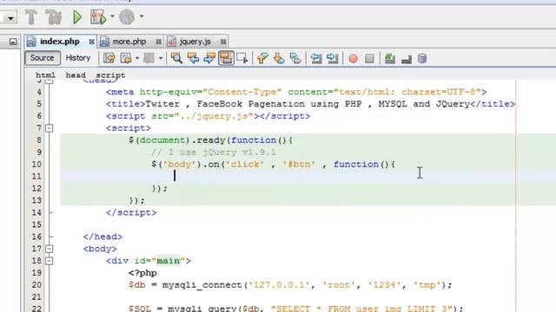This screenshot has width=556, height=312.
Task: Open the Back navigation dropdown arrow
Action: [x=137, y=58]
